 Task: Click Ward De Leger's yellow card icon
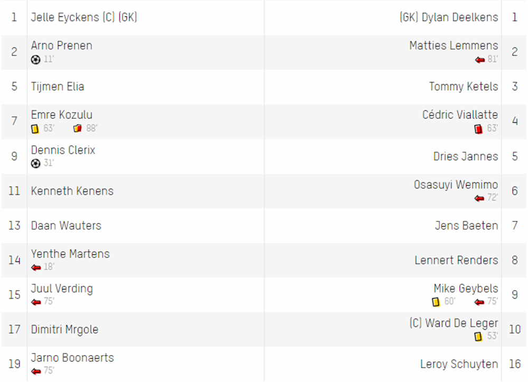(478, 337)
